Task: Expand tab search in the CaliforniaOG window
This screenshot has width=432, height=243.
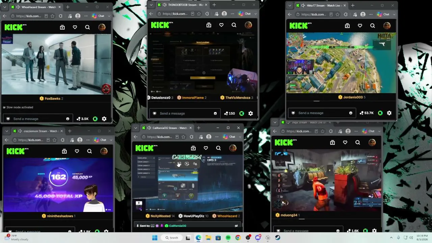Action: [136, 128]
